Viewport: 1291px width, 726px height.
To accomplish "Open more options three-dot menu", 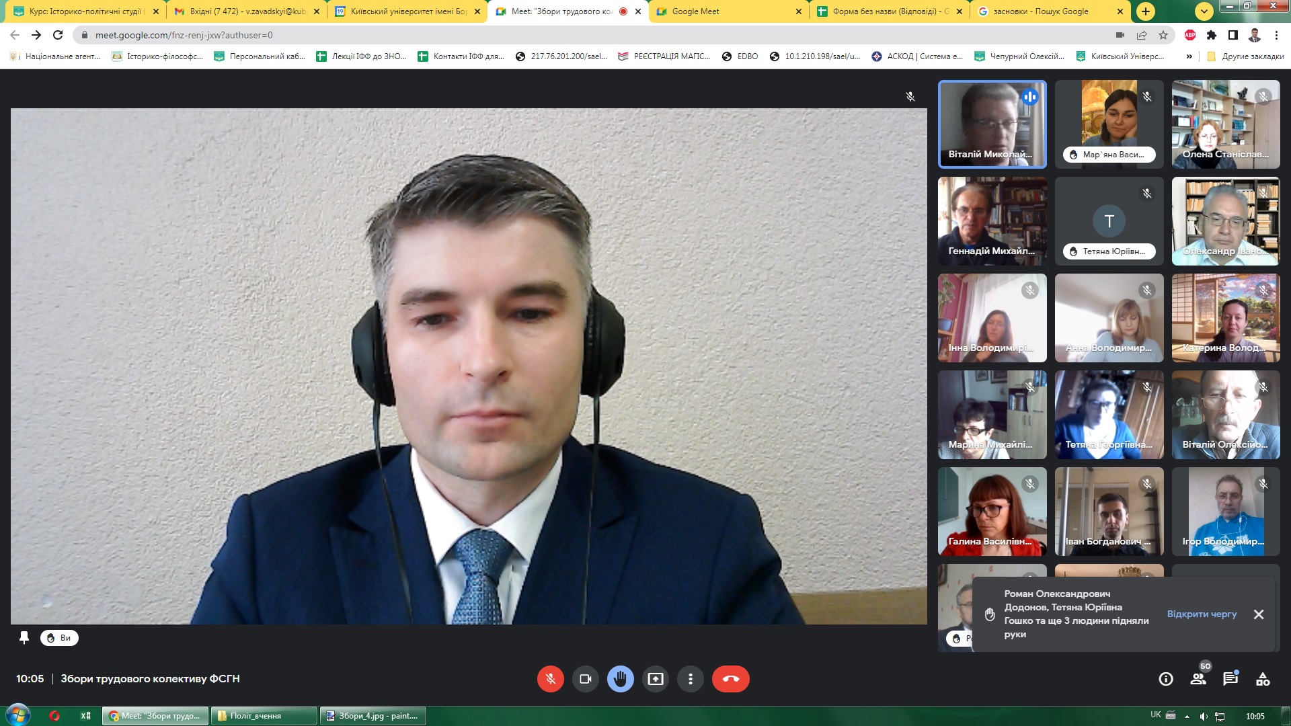I will (690, 679).
